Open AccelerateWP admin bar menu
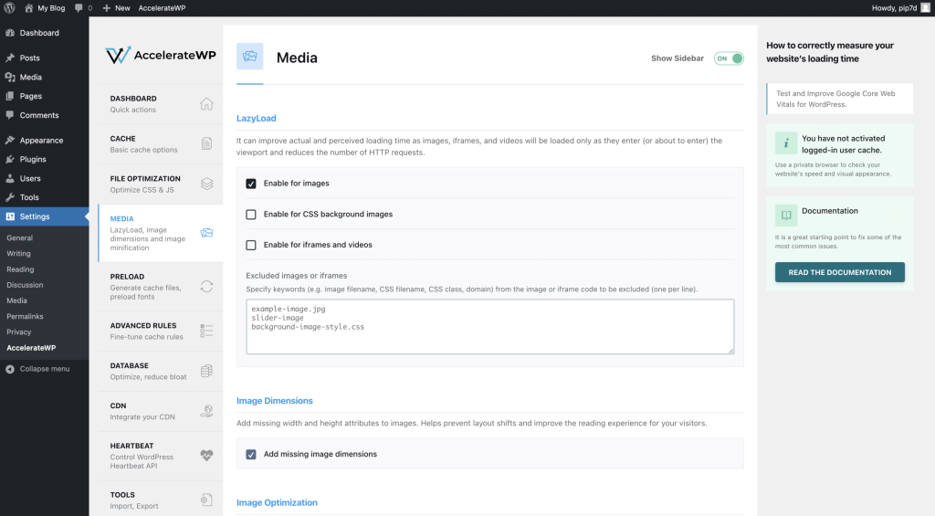This screenshot has width=935, height=516. (163, 7)
